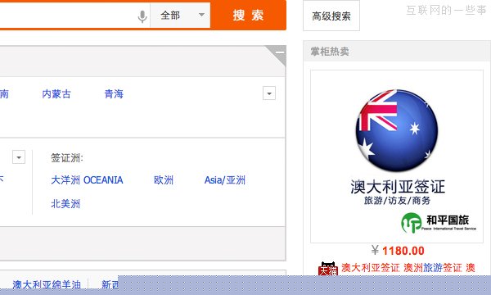Select the 青海 region link
Screen dimensions: 491x295
[114, 93]
